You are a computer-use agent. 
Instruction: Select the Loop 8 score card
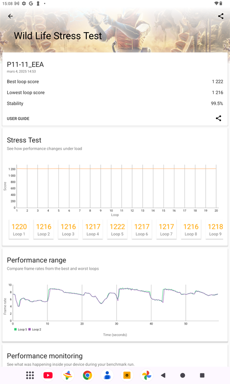191,229
